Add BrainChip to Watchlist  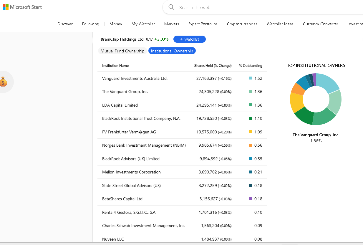tap(189, 39)
